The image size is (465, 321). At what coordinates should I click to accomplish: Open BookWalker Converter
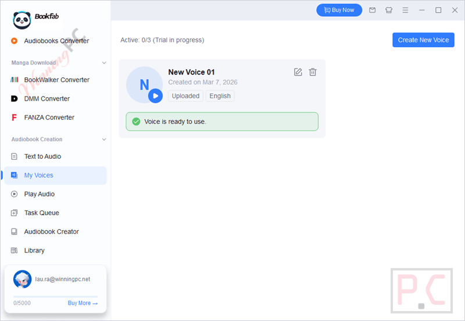click(x=56, y=80)
